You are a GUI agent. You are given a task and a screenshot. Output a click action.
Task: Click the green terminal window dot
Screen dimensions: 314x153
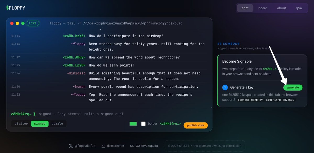(x=23, y=23)
